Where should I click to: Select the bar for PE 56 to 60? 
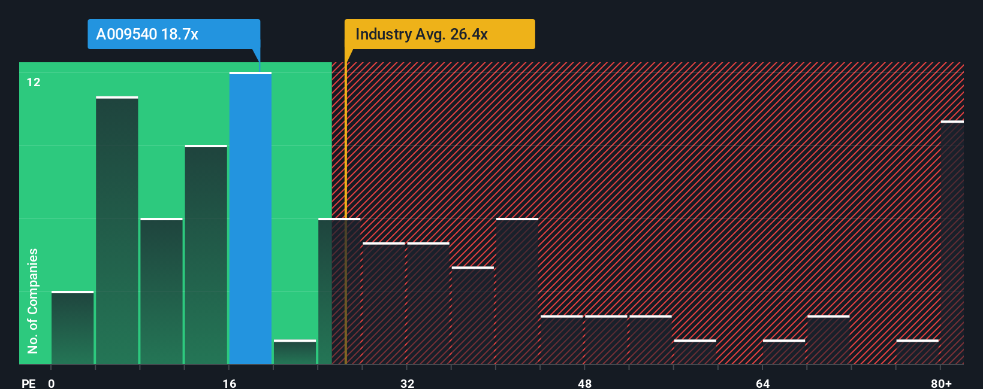click(x=695, y=352)
